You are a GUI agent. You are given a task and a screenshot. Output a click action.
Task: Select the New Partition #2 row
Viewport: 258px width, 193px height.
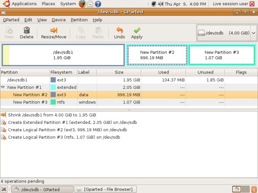(129, 95)
